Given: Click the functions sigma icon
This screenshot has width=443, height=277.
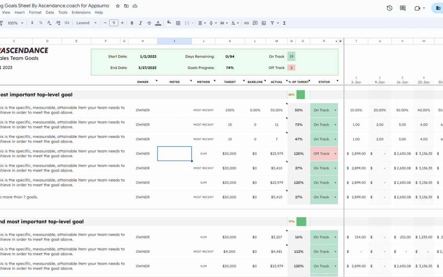Looking at the screenshot, I should coord(284,23).
